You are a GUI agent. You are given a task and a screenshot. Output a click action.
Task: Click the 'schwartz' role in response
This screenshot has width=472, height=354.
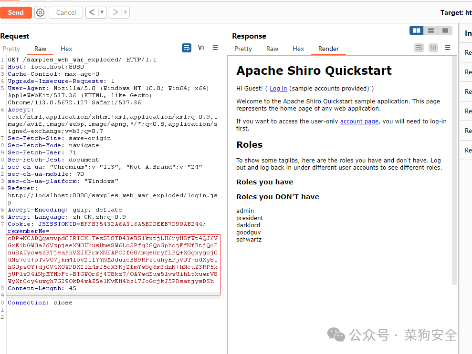coord(249,240)
